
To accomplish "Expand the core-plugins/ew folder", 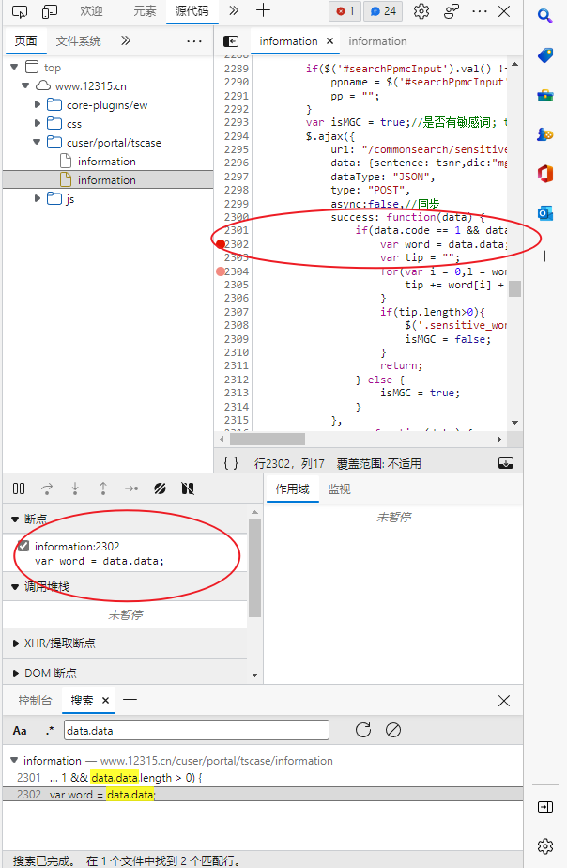I will tap(37, 104).
